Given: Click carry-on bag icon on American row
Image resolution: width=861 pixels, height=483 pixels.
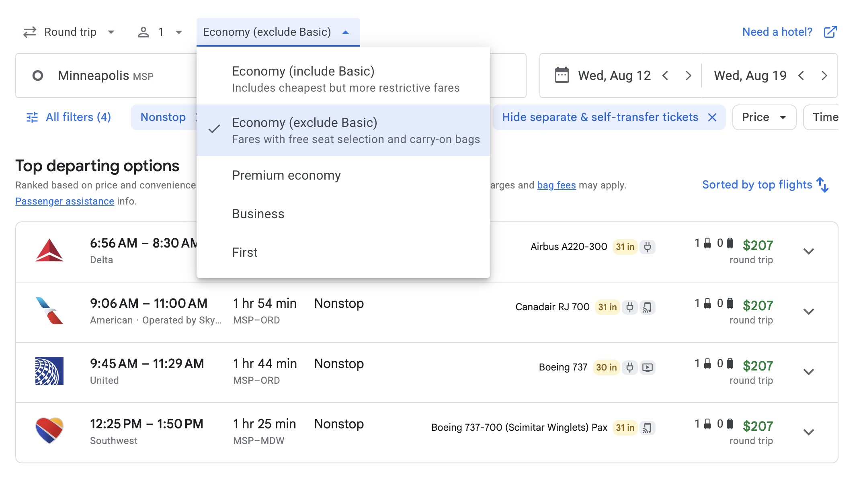Looking at the screenshot, I should click(x=707, y=303).
